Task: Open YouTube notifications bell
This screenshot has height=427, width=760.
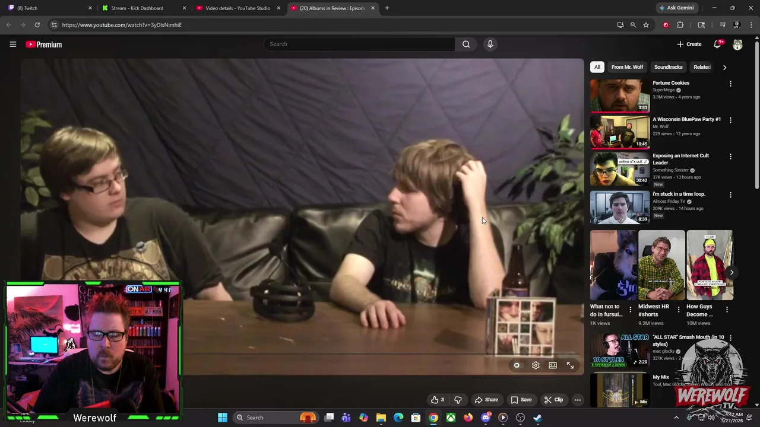Action: click(717, 44)
